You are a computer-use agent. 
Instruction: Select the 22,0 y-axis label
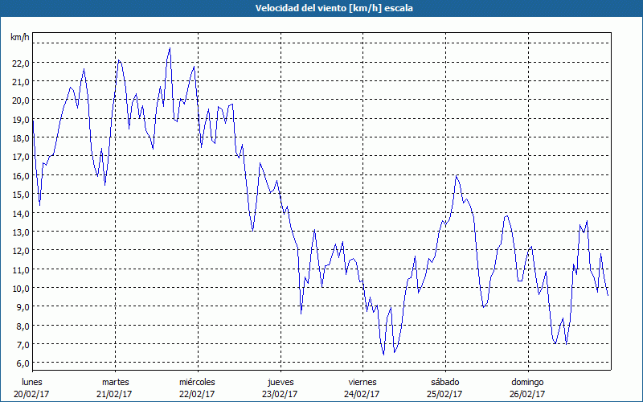coord(20,63)
